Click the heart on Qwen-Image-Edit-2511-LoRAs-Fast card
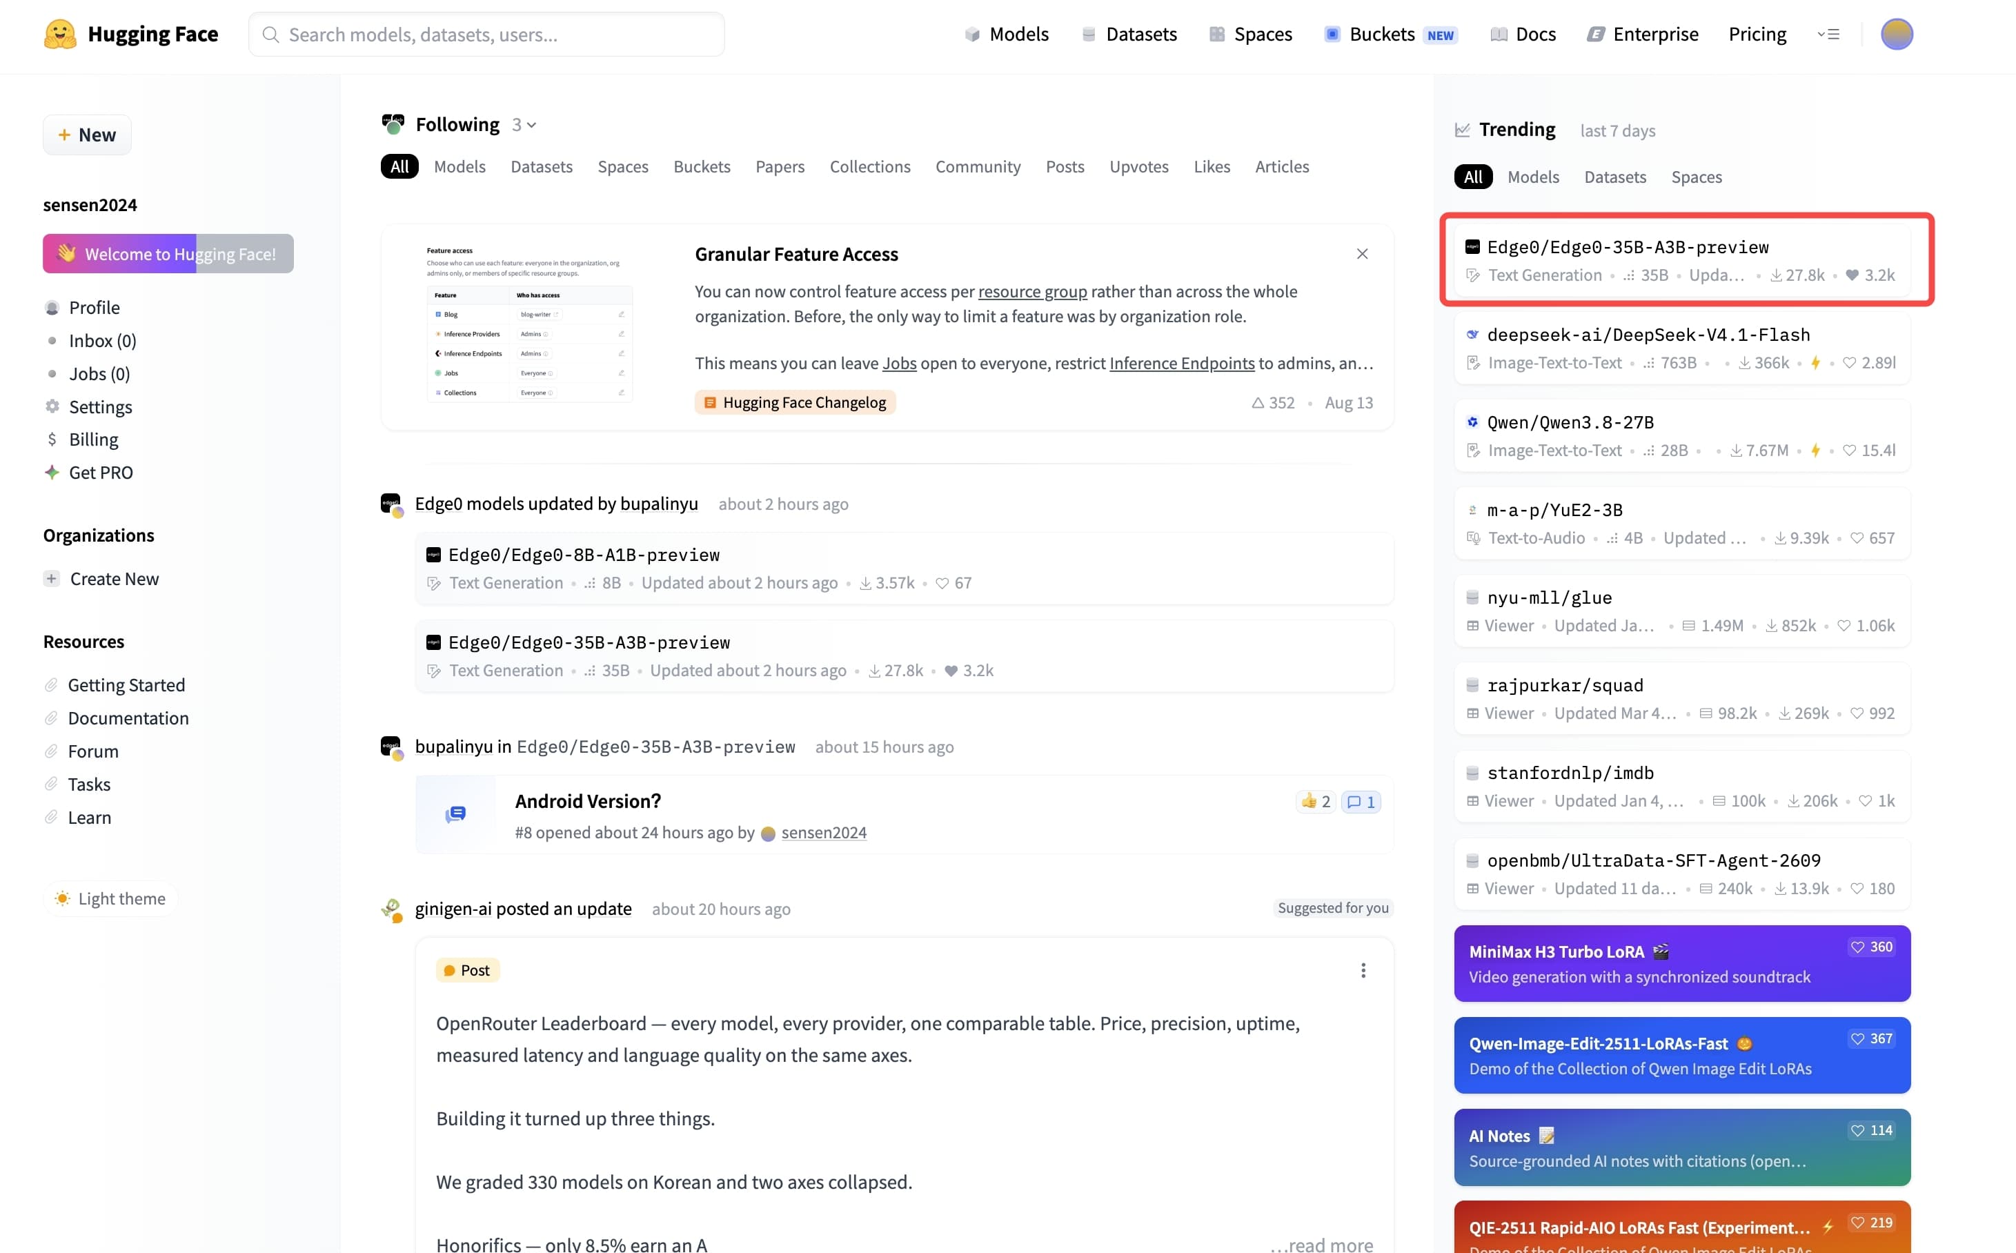 (1857, 1039)
